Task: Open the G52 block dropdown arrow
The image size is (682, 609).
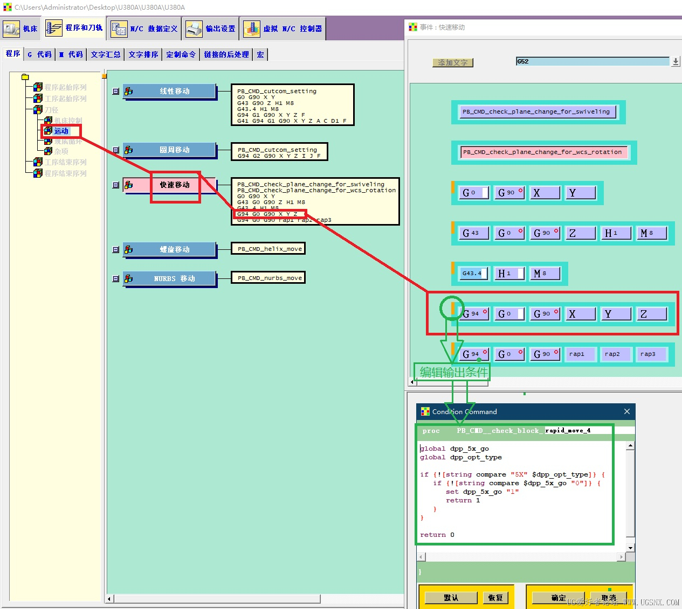Action: (x=676, y=61)
